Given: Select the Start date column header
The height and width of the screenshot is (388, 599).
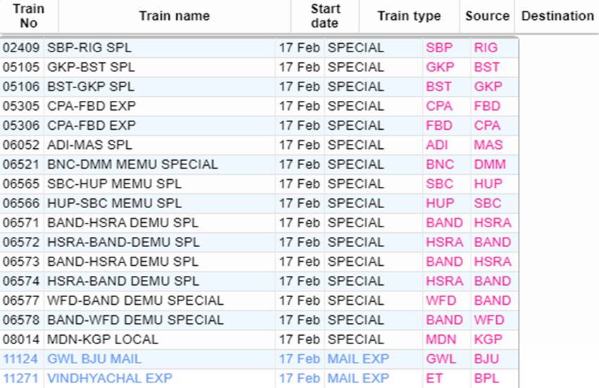Looking at the screenshot, I should 325,16.
